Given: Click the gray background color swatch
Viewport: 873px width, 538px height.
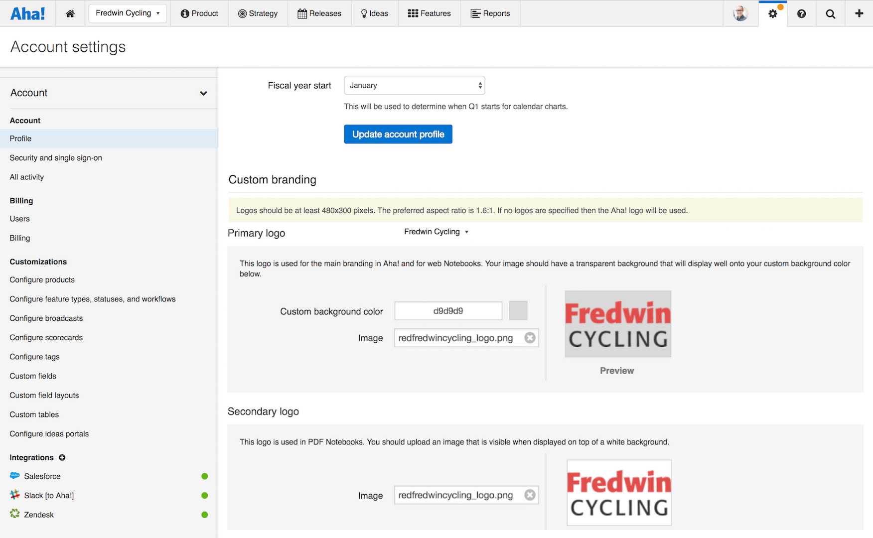Looking at the screenshot, I should pyautogui.click(x=518, y=311).
